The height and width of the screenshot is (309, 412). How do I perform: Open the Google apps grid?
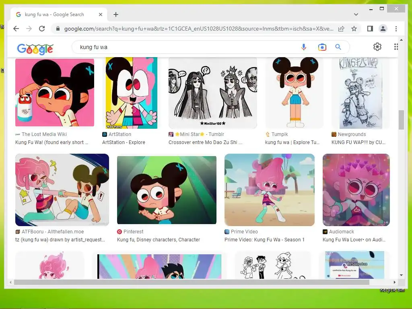(396, 47)
